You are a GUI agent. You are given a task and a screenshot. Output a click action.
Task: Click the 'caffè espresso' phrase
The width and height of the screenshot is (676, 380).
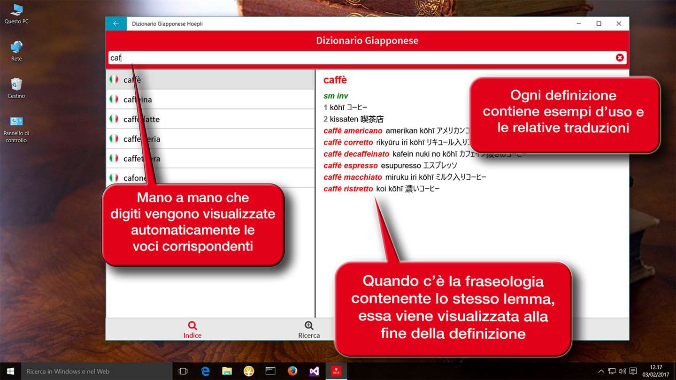point(351,166)
